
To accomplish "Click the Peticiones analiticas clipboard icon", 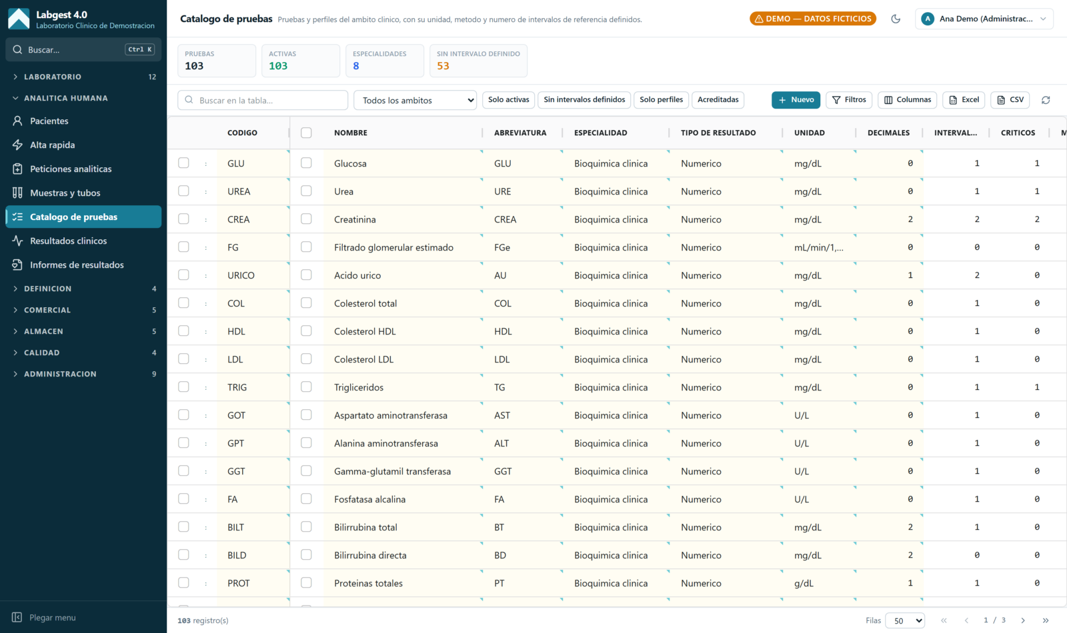I will pos(17,169).
